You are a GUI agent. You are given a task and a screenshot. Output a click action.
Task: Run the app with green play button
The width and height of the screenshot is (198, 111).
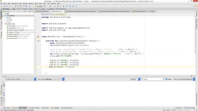click(45, 6)
